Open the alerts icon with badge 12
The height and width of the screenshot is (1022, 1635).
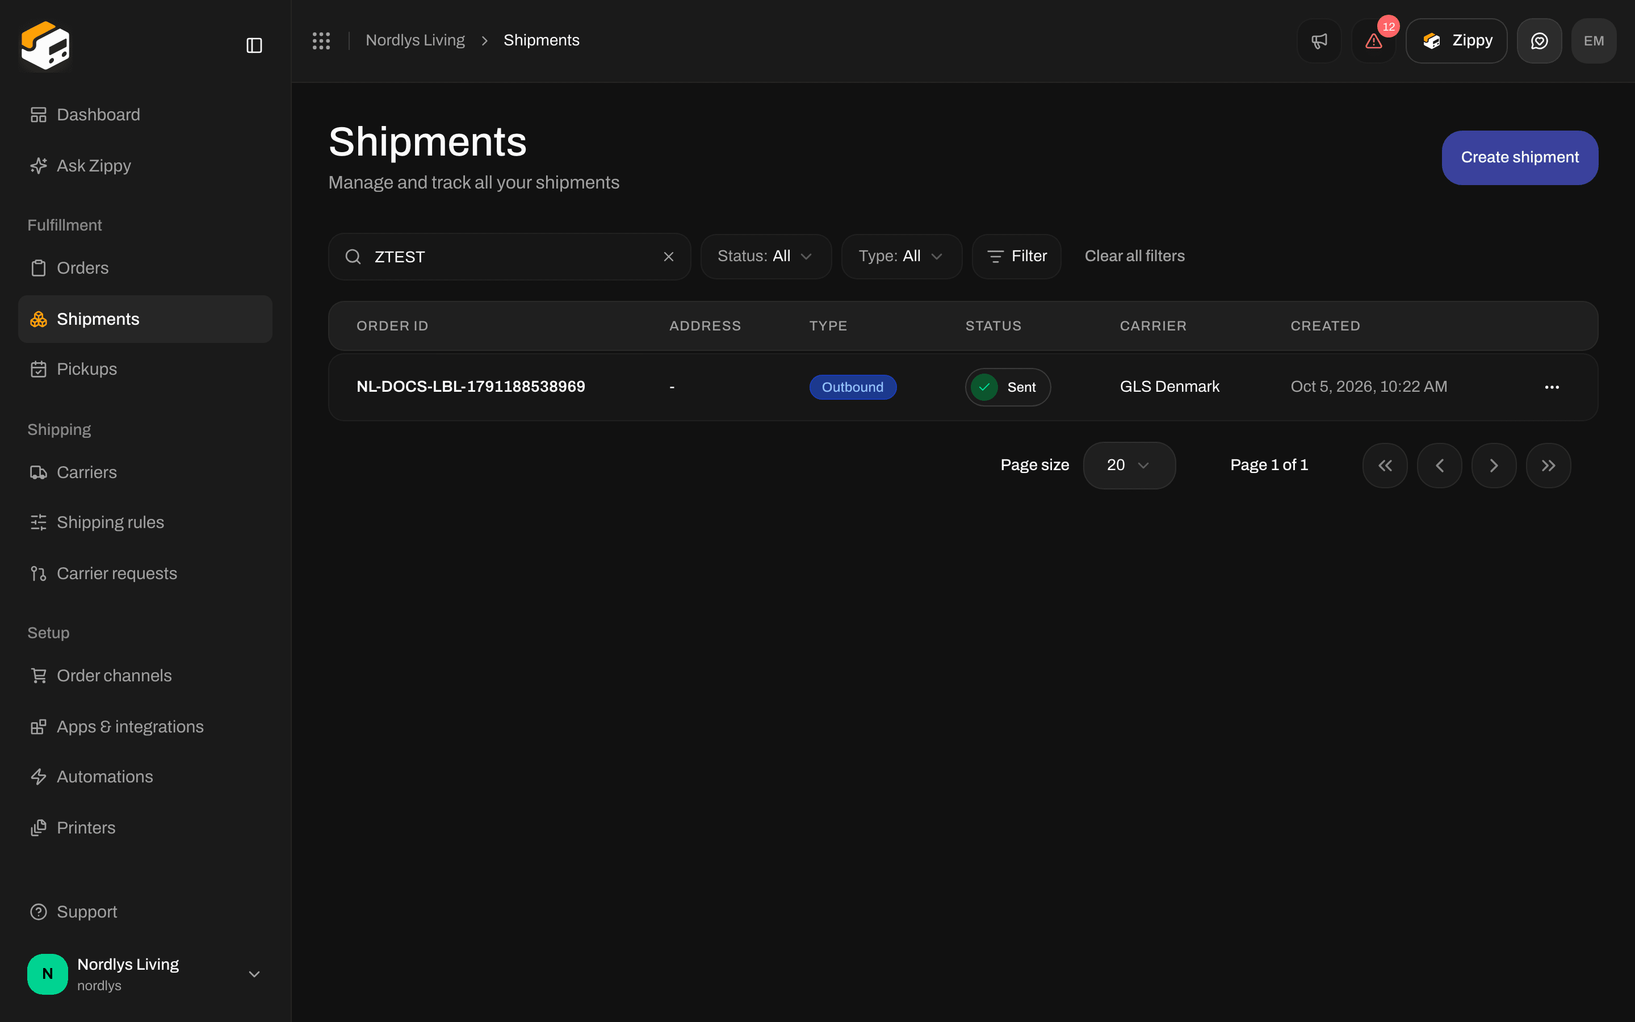(1373, 40)
